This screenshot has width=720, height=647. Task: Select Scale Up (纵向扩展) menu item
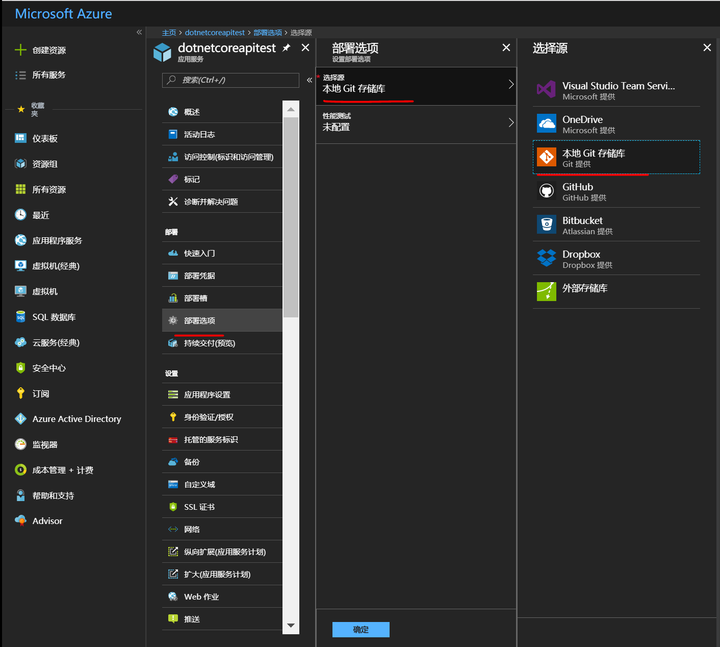222,552
